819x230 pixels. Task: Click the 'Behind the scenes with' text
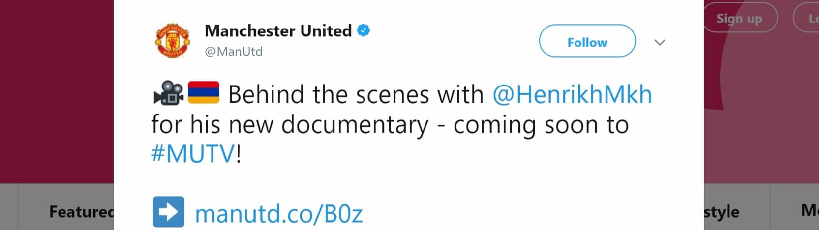(356, 94)
